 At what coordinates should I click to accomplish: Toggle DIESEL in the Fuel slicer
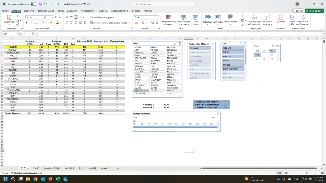pyautogui.click(x=233, y=52)
